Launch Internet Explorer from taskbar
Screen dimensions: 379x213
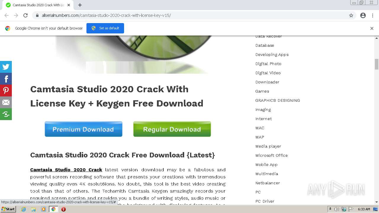[x=23, y=209]
